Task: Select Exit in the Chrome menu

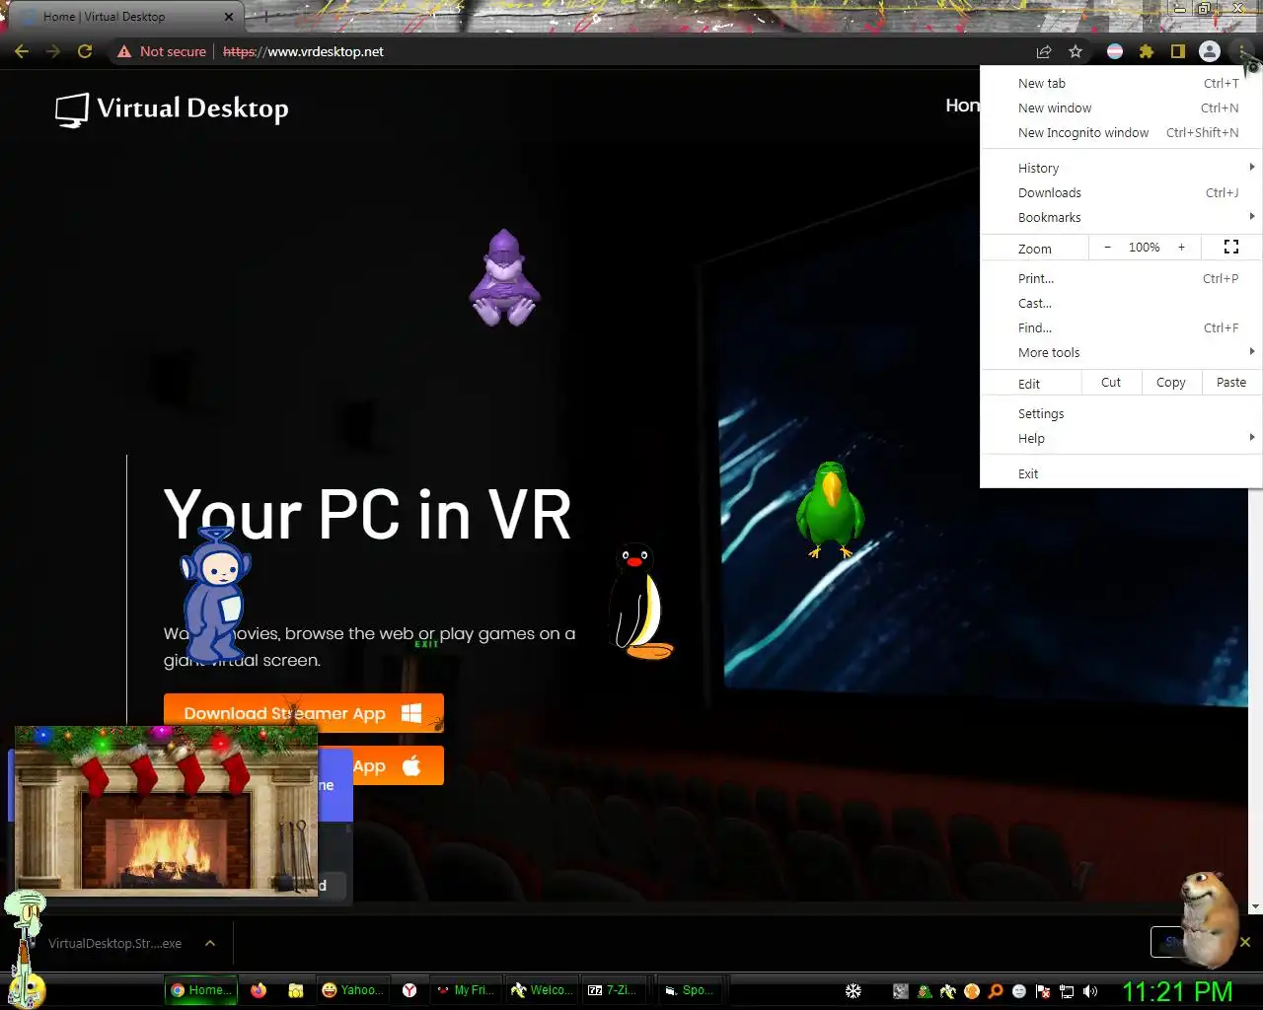Action: tap(1122, 474)
